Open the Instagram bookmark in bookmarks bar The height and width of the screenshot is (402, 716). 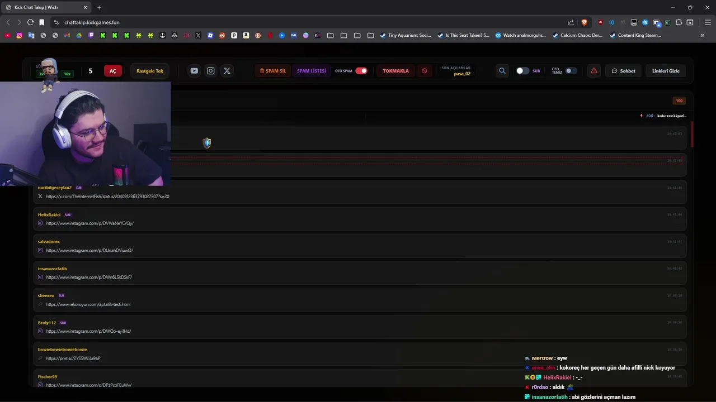[x=19, y=35]
